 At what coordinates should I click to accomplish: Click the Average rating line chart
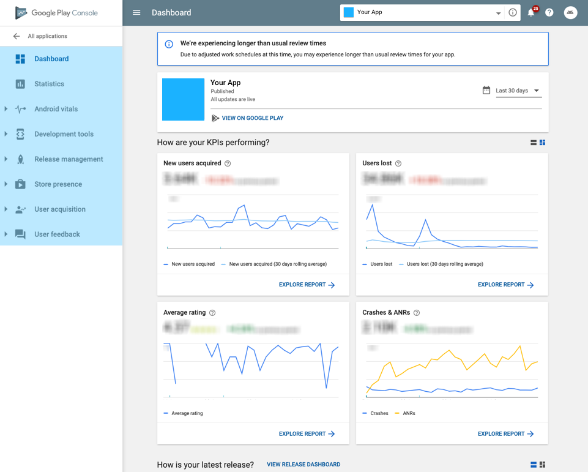point(251,371)
